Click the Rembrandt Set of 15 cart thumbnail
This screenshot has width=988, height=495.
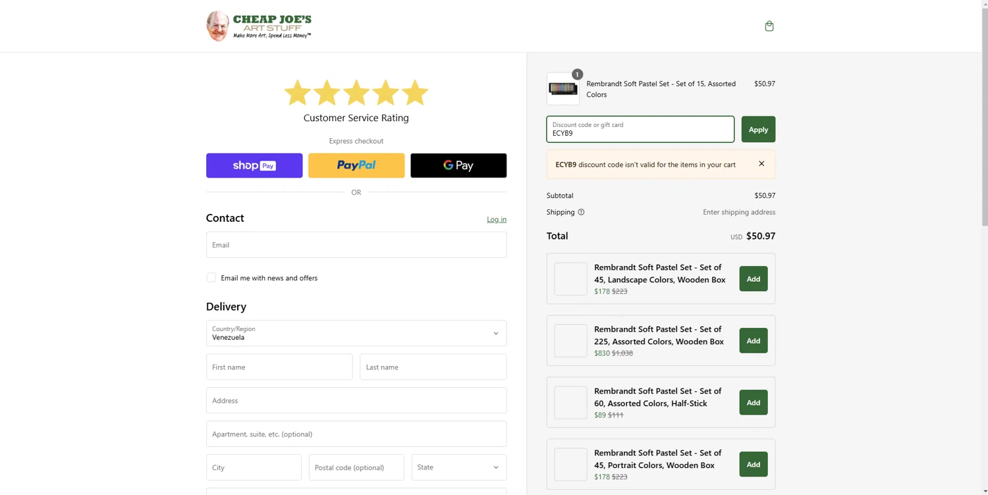563,89
